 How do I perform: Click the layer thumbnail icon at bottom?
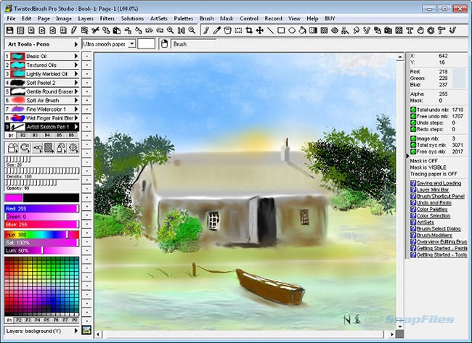point(86,330)
